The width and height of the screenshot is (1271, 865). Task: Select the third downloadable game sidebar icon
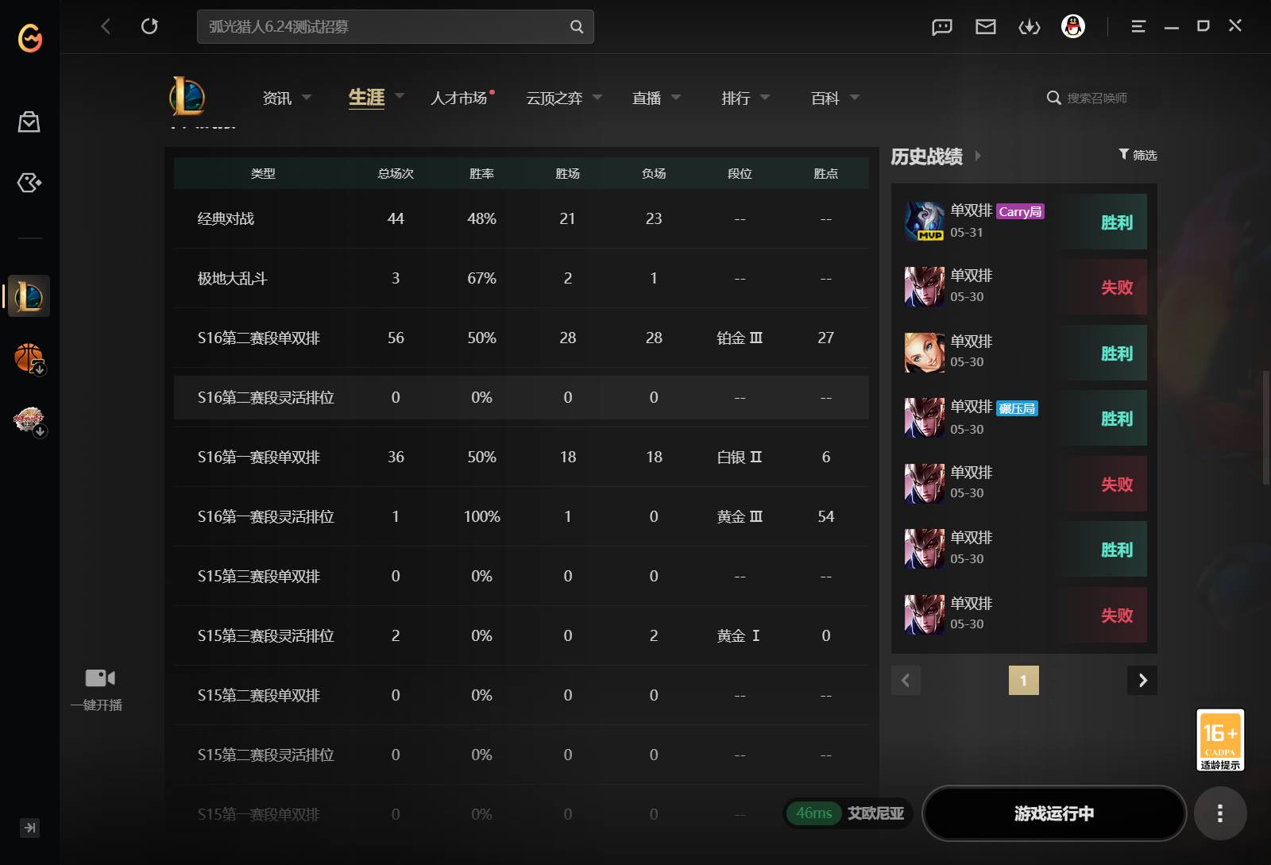coord(29,420)
